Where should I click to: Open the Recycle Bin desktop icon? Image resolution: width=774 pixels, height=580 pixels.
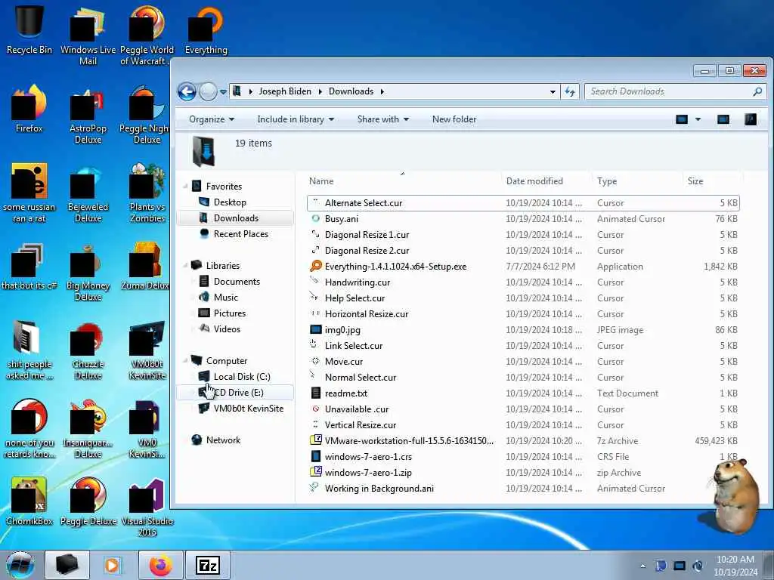pyautogui.click(x=29, y=29)
